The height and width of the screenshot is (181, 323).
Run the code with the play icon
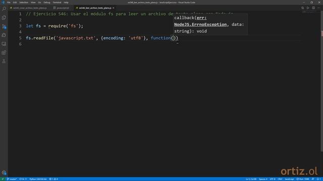308,8
